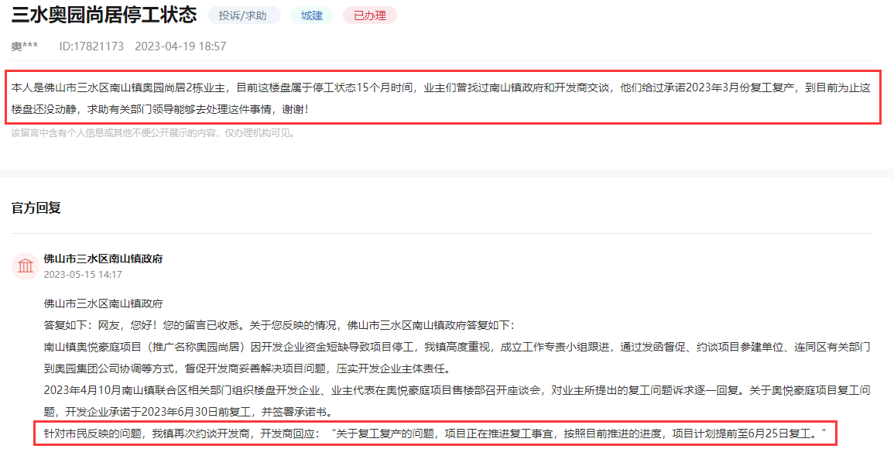Click the paragraph starting 南山镇奥悦豪庭项目

coord(457,358)
